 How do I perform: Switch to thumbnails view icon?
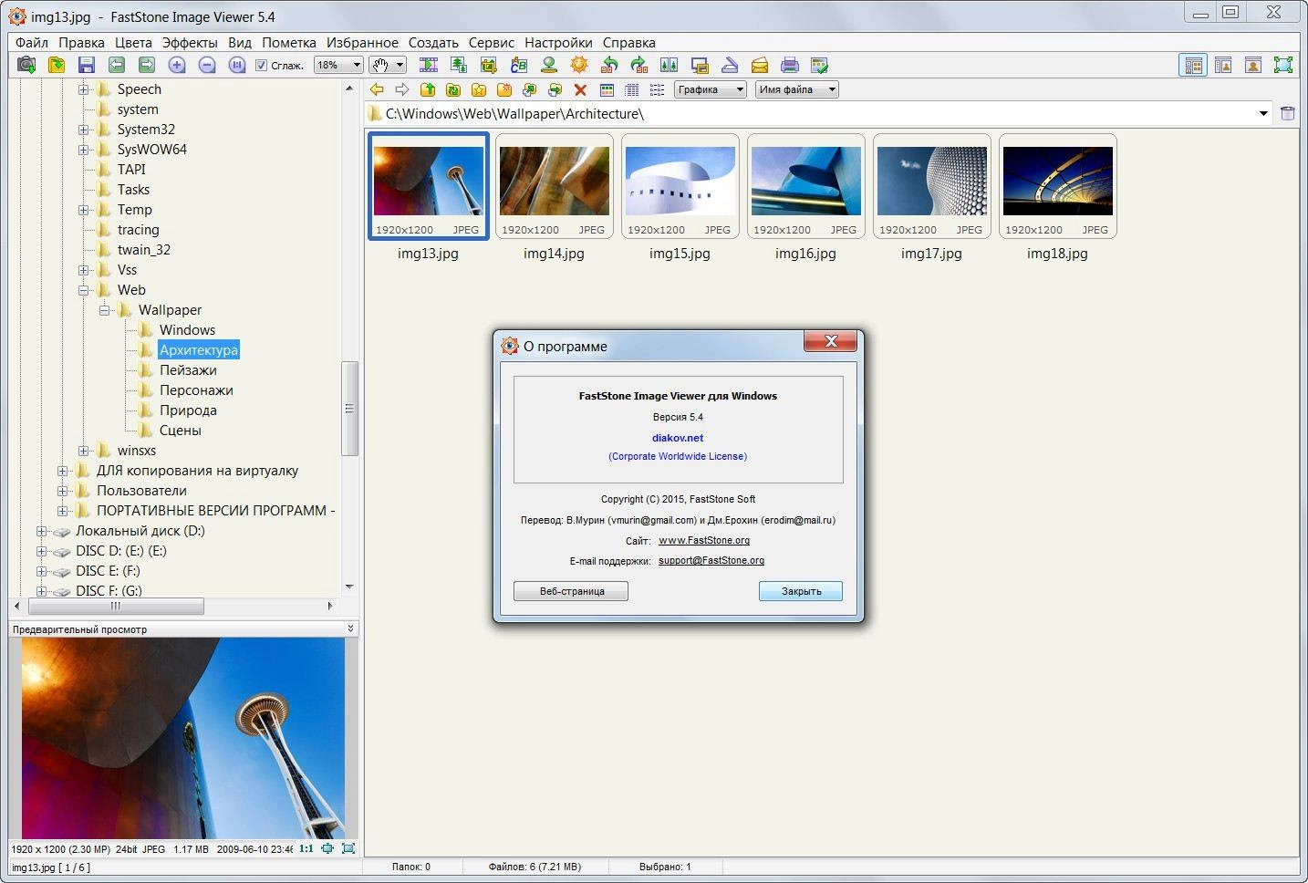(x=607, y=89)
